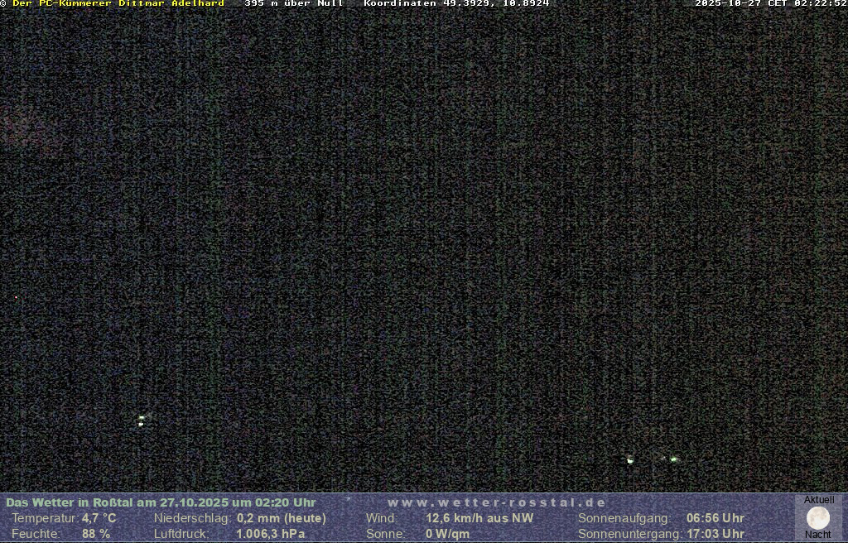Click the Koordinaten 49.3929, 10.8924 text
This screenshot has width=848, height=543.
[x=456, y=4]
